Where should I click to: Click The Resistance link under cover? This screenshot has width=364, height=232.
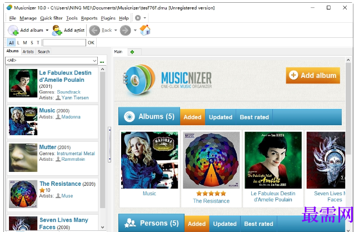(211, 201)
